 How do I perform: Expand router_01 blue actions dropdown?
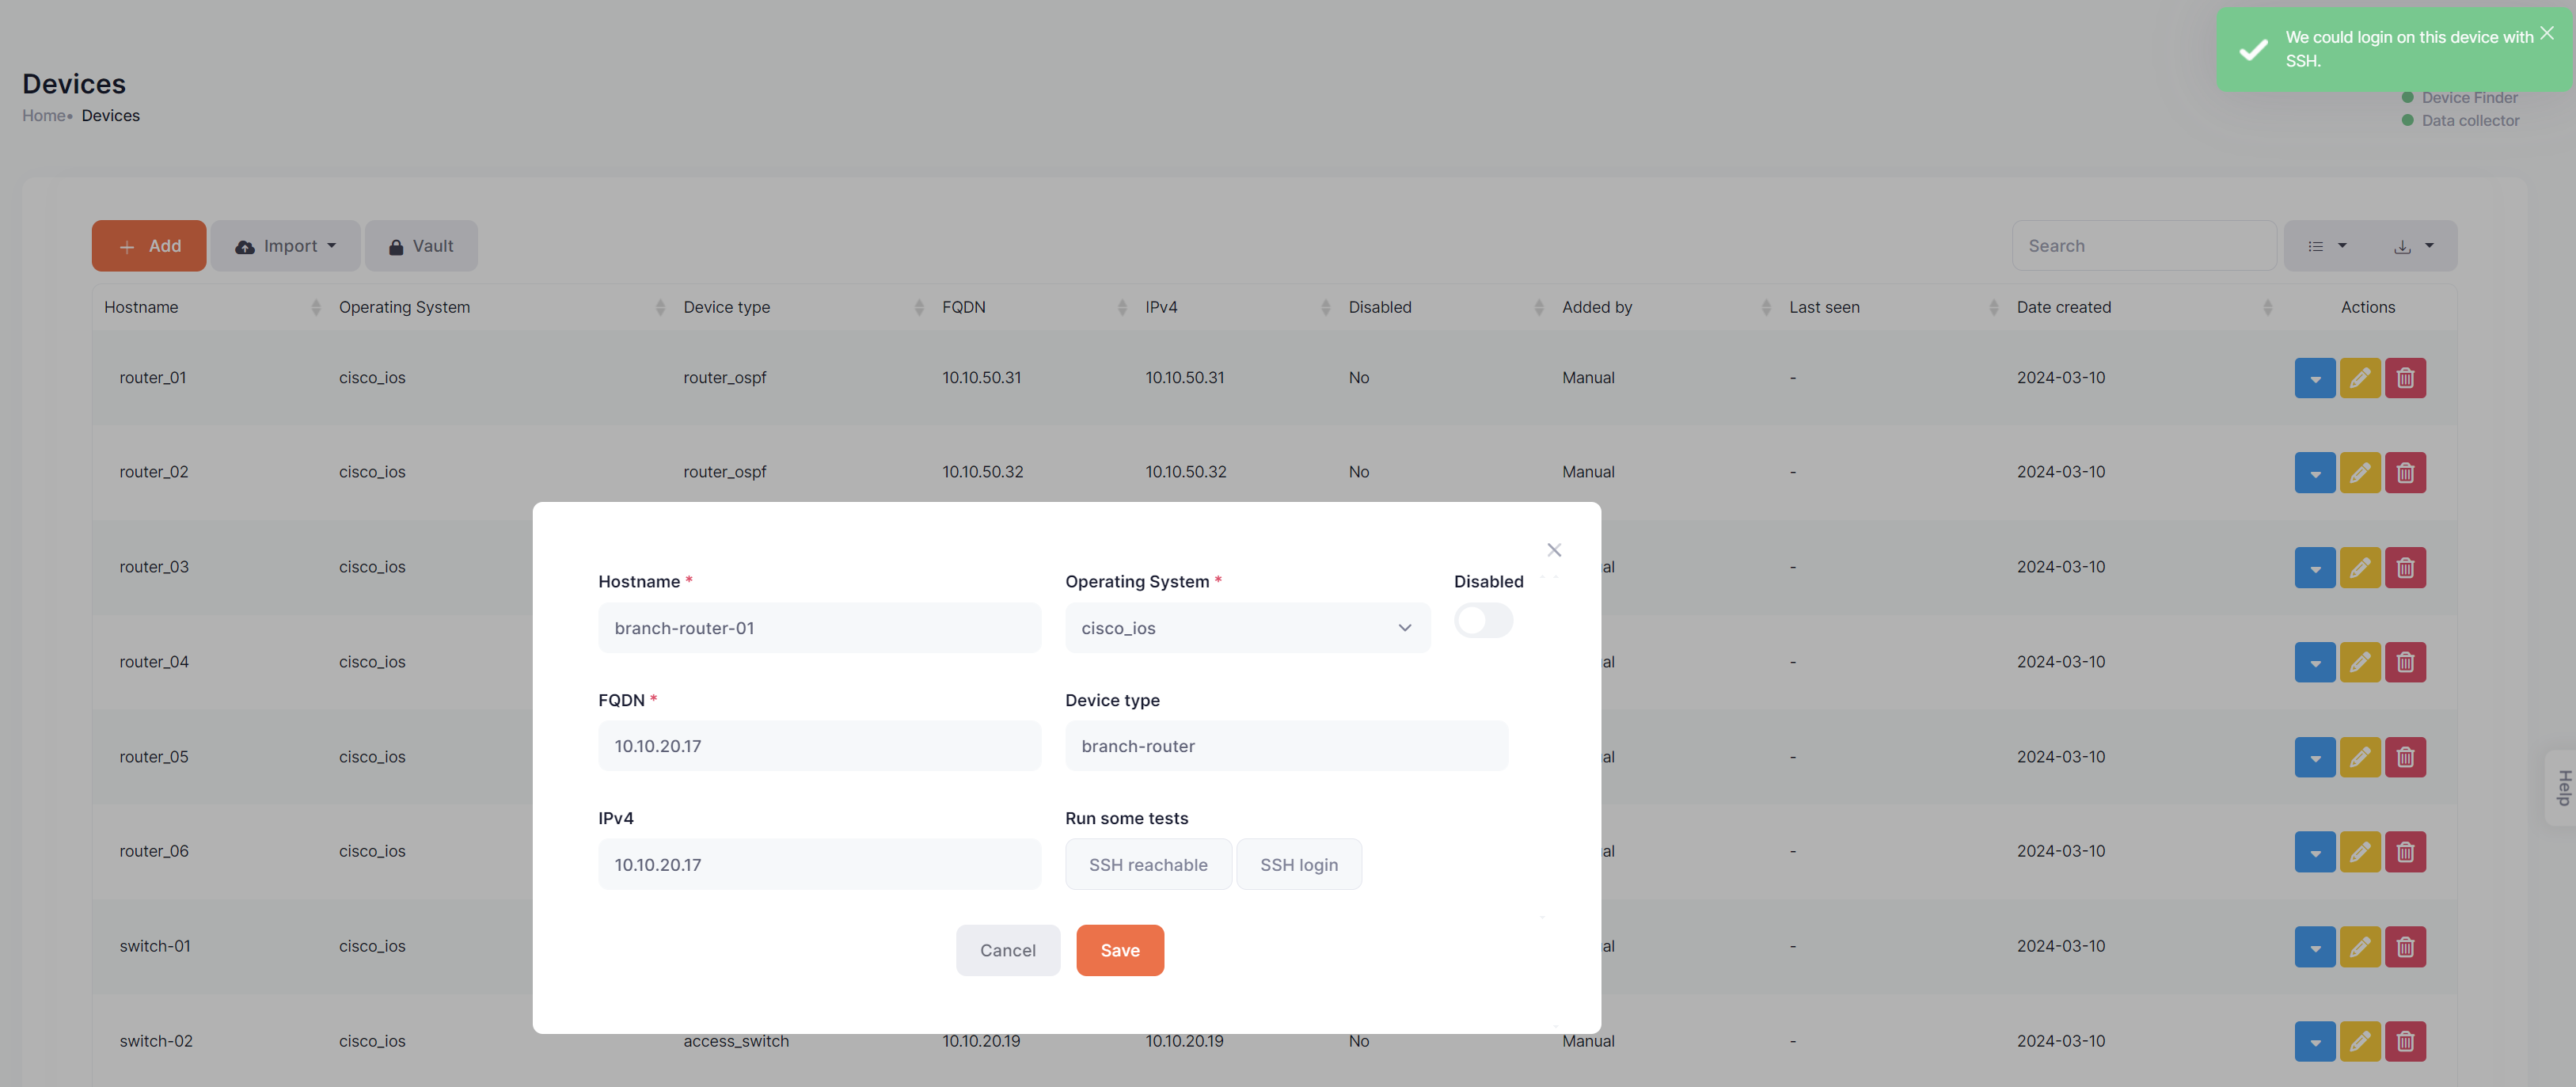(2314, 378)
